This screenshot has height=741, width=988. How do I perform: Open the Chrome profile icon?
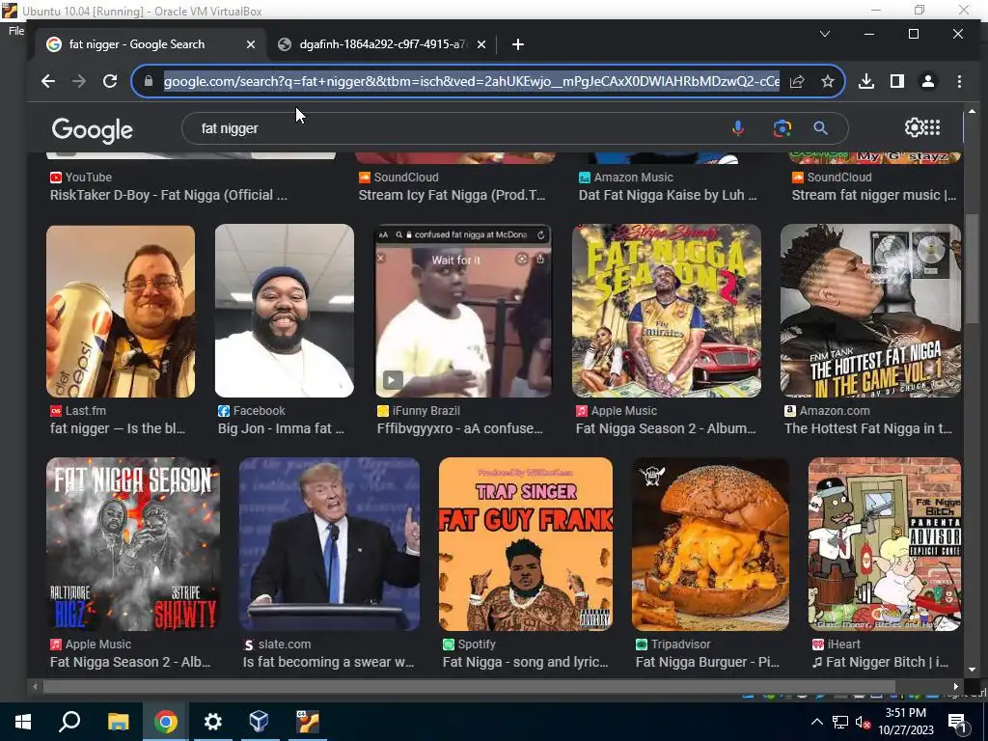point(928,81)
